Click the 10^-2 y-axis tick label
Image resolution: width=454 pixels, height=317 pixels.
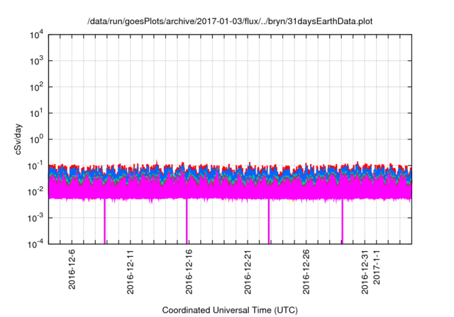(36, 192)
